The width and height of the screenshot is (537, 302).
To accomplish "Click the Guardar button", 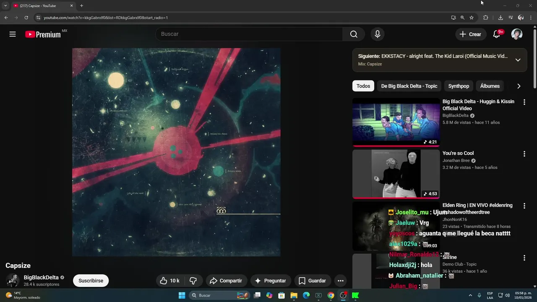I will (312, 281).
